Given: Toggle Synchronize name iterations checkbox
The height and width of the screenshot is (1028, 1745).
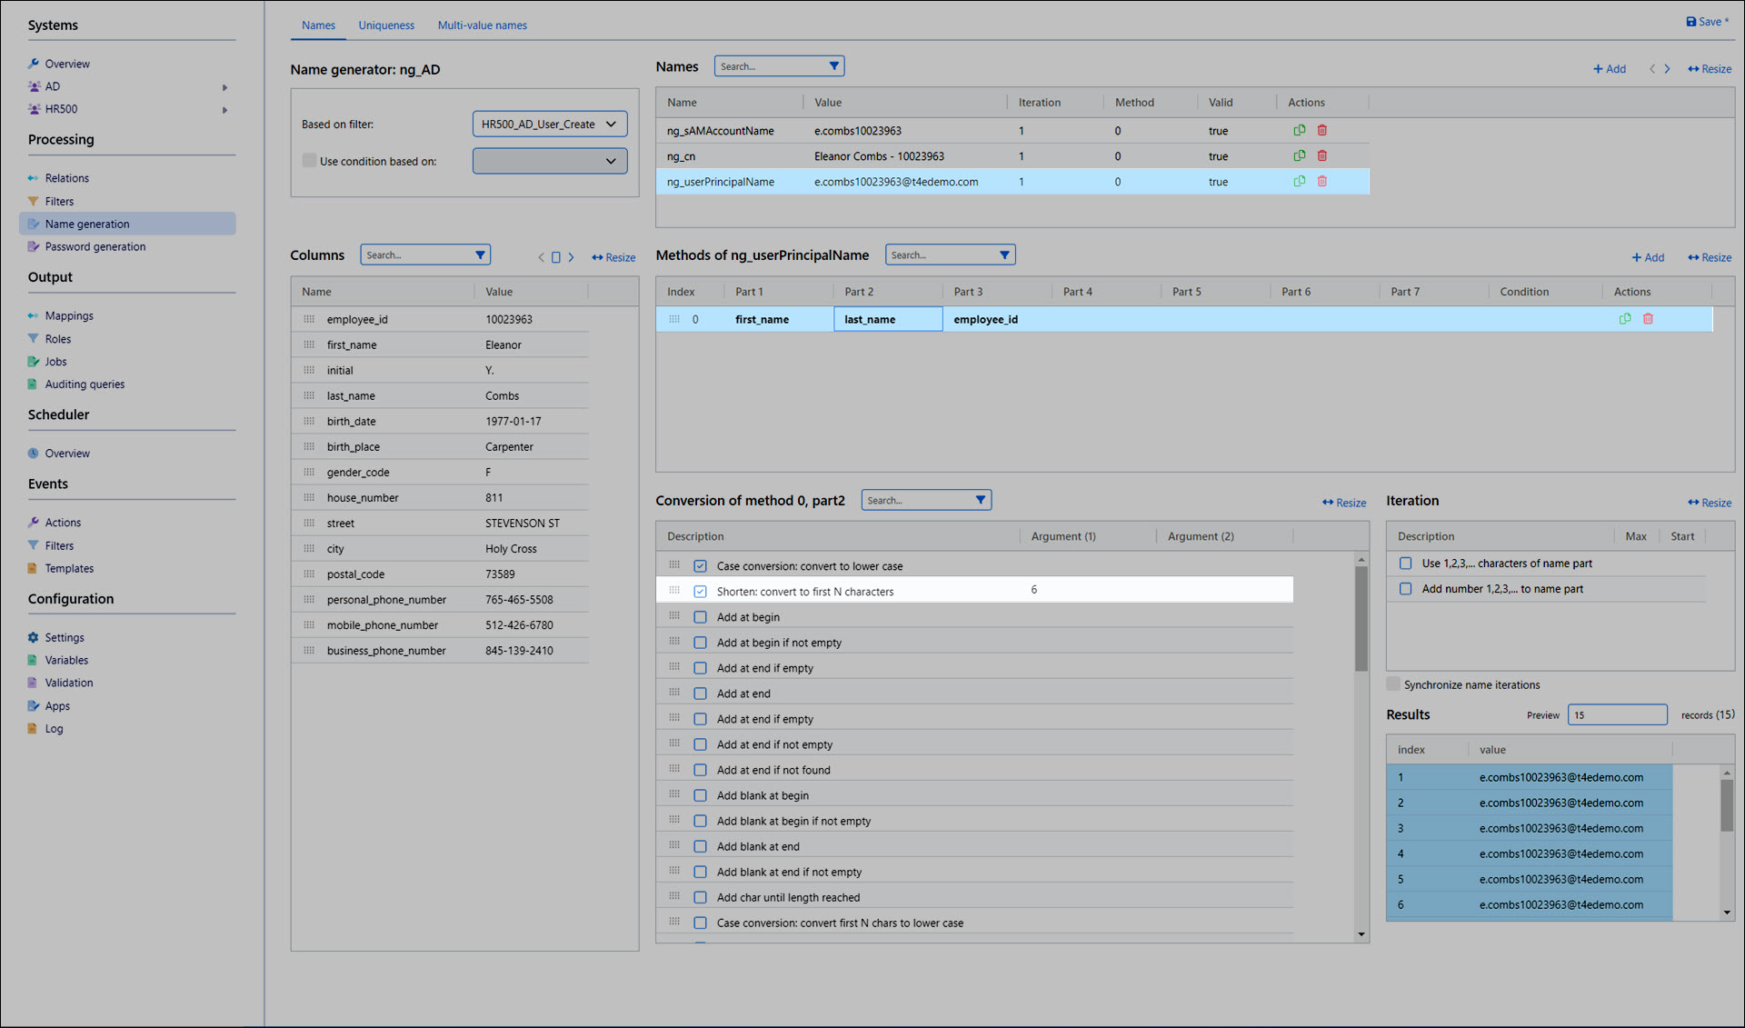Looking at the screenshot, I should pyautogui.click(x=1393, y=684).
